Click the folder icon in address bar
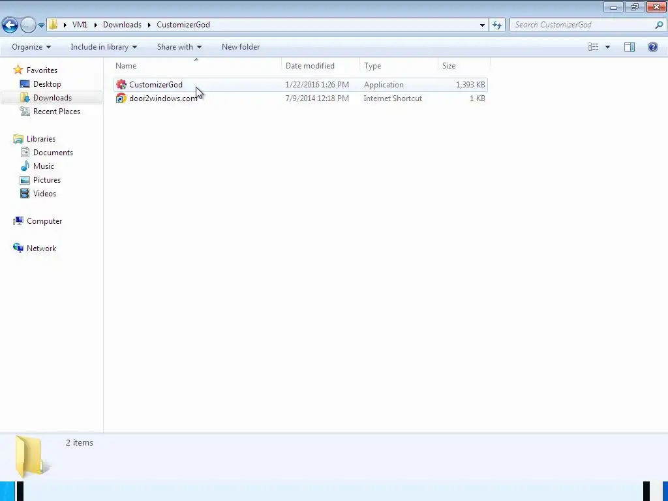Image resolution: width=668 pixels, height=501 pixels. tap(53, 24)
